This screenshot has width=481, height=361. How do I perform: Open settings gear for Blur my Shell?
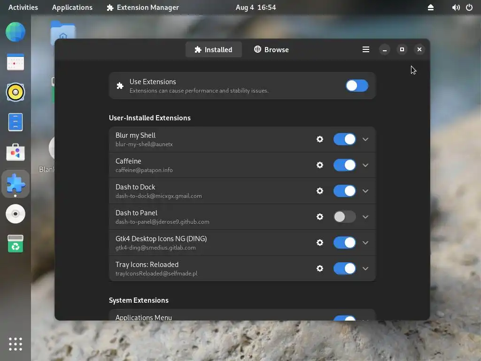(x=319, y=139)
